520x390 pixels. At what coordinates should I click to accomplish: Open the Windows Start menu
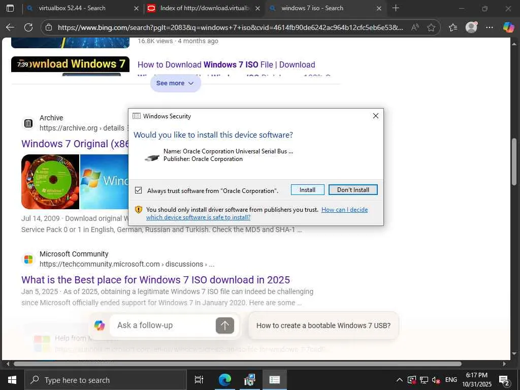(12, 380)
